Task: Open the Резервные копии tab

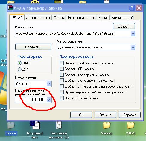Action: 81,18
